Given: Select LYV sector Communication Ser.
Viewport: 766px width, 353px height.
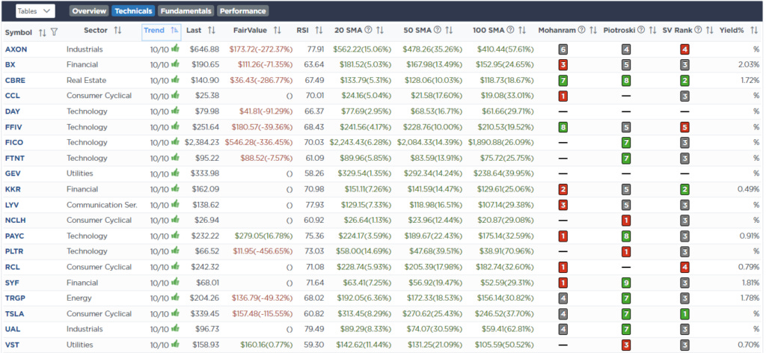Looking at the screenshot, I should point(102,205).
